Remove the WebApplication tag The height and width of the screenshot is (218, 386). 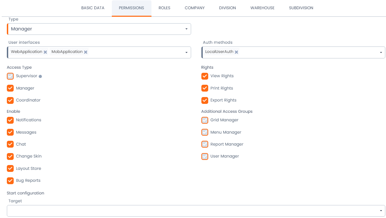45,52
